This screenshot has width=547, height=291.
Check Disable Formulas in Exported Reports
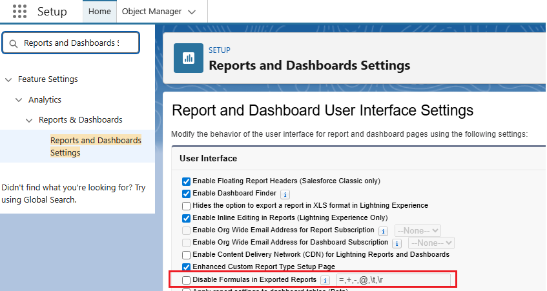[186, 280]
